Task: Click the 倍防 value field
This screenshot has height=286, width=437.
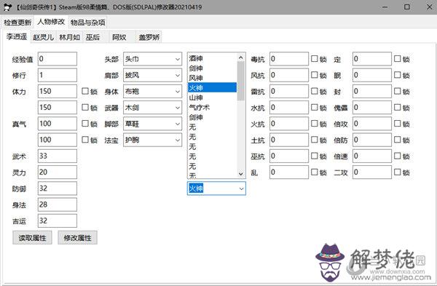Action: 372,140
